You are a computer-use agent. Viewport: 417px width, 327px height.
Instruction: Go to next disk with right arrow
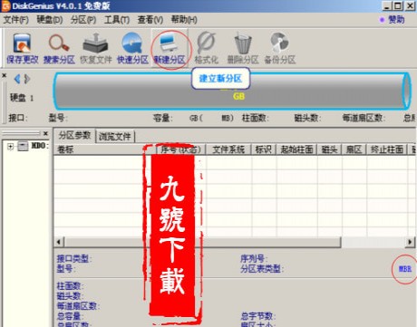pos(27,79)
